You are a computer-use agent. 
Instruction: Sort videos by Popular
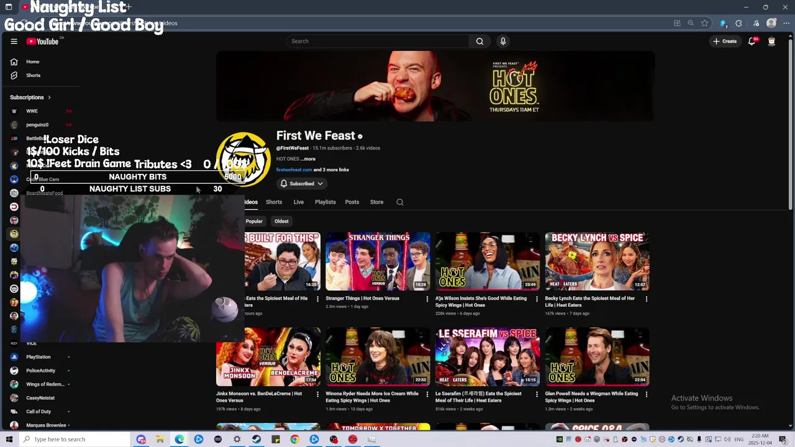254,221
